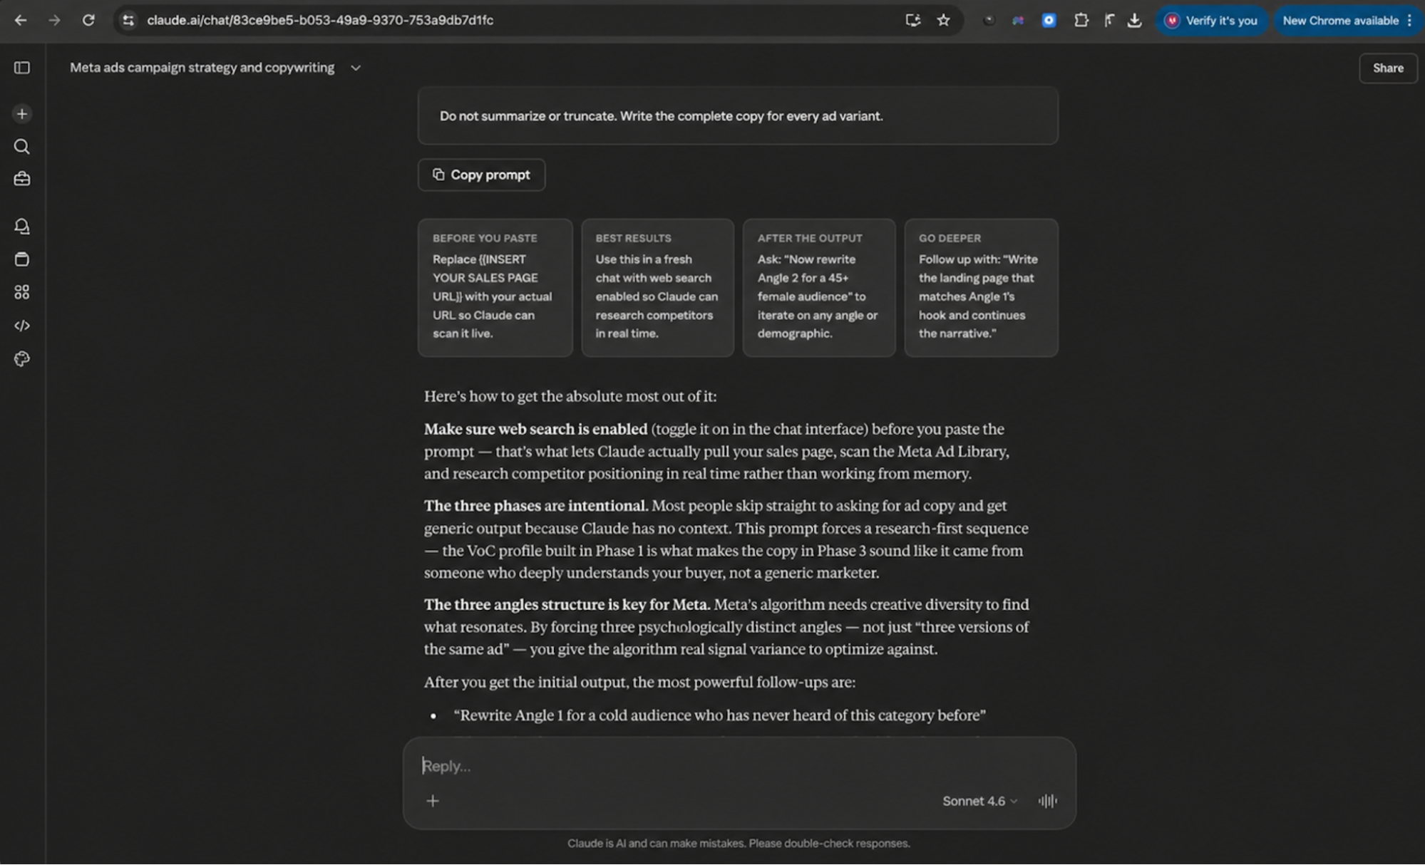The height and width of the screenshot is (865, 1425).
Task: Click 'Here's how to get the absolute most' text
Action: pos(570,396)
